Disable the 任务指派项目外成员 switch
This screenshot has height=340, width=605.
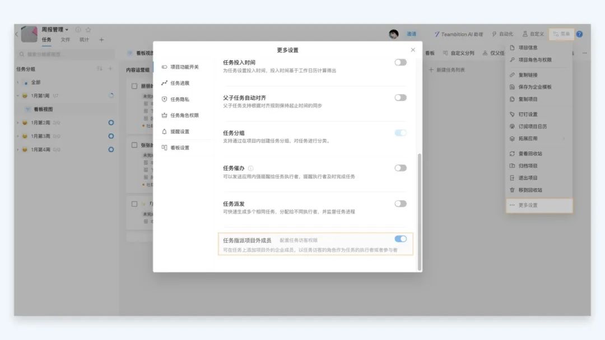pos(401,239)
